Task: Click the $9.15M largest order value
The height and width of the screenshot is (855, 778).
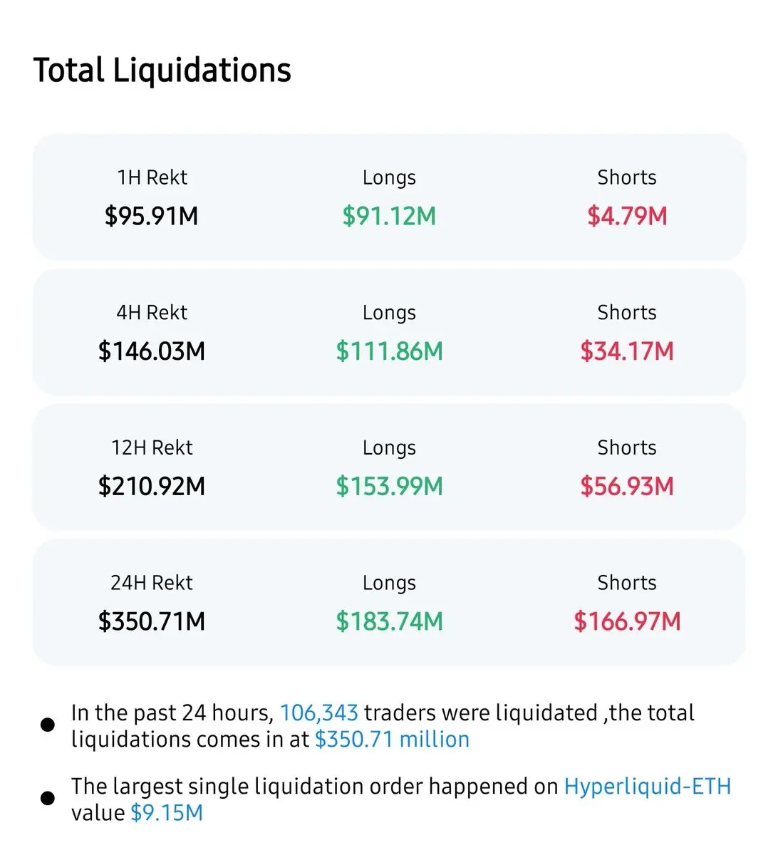Action: [x=167, y=813]
